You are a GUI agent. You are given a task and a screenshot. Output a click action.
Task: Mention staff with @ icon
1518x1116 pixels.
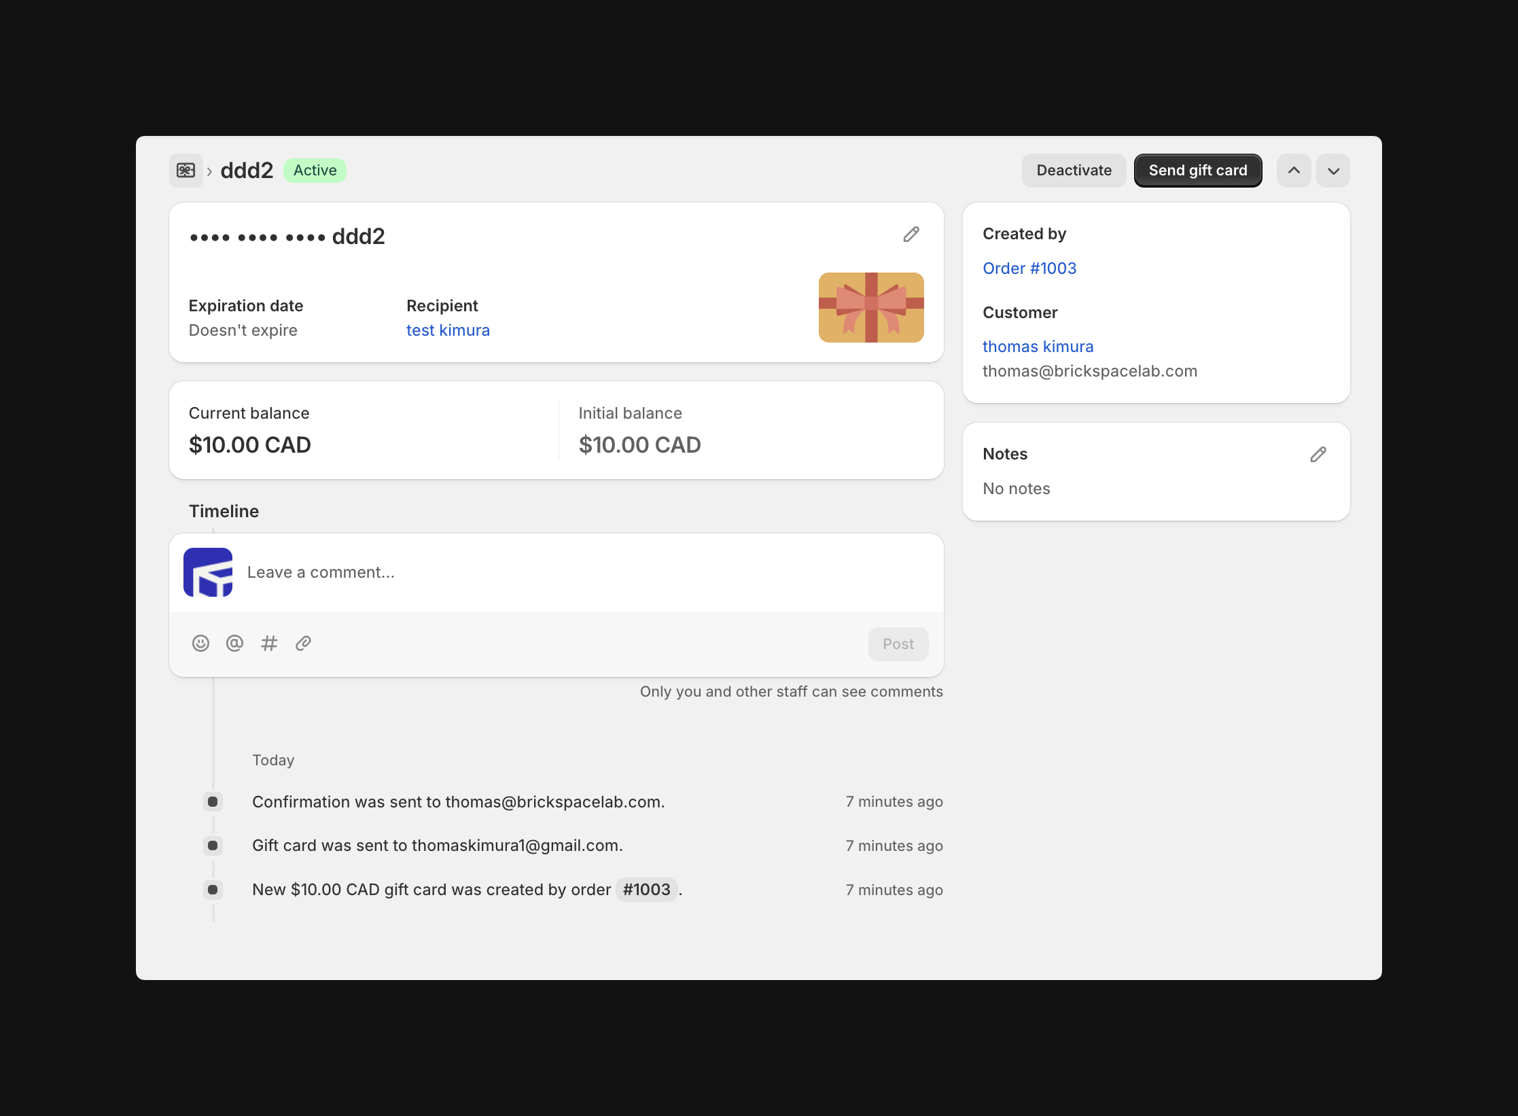tap(234, 643)
